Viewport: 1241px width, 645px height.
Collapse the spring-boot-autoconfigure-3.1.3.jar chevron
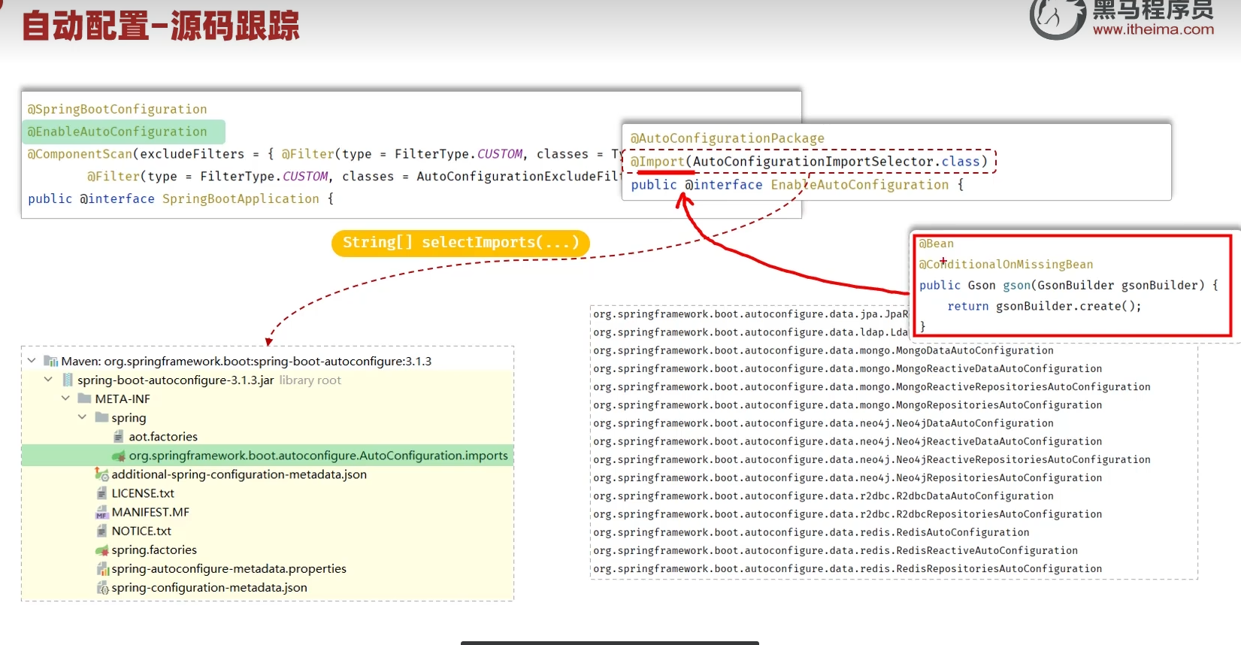coord(48,380)
